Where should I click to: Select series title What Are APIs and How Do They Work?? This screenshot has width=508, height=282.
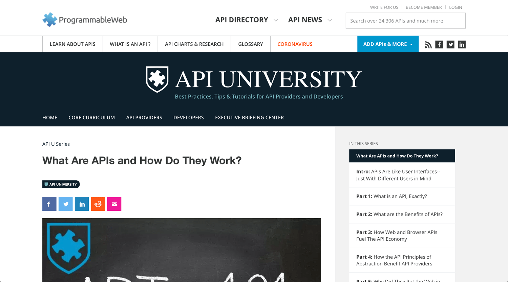[402, 156]
